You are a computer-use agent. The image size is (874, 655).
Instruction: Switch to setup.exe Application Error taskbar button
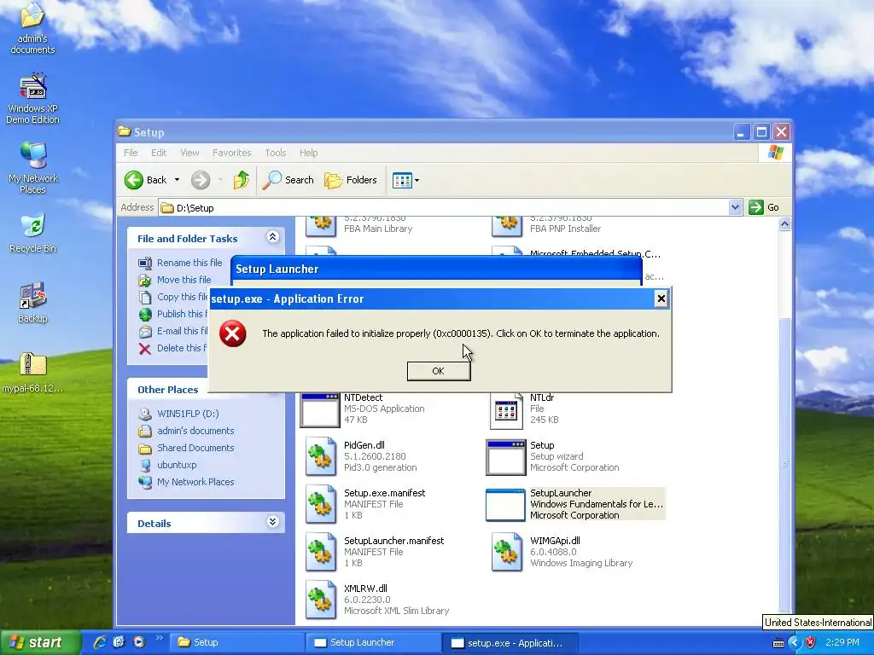tap(510, 643)
